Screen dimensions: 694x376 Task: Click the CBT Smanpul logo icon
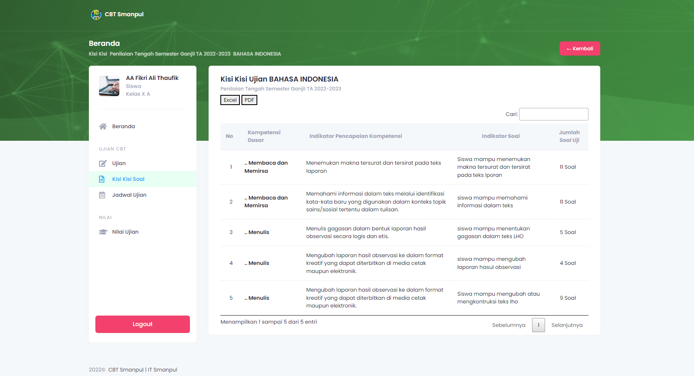96,15
